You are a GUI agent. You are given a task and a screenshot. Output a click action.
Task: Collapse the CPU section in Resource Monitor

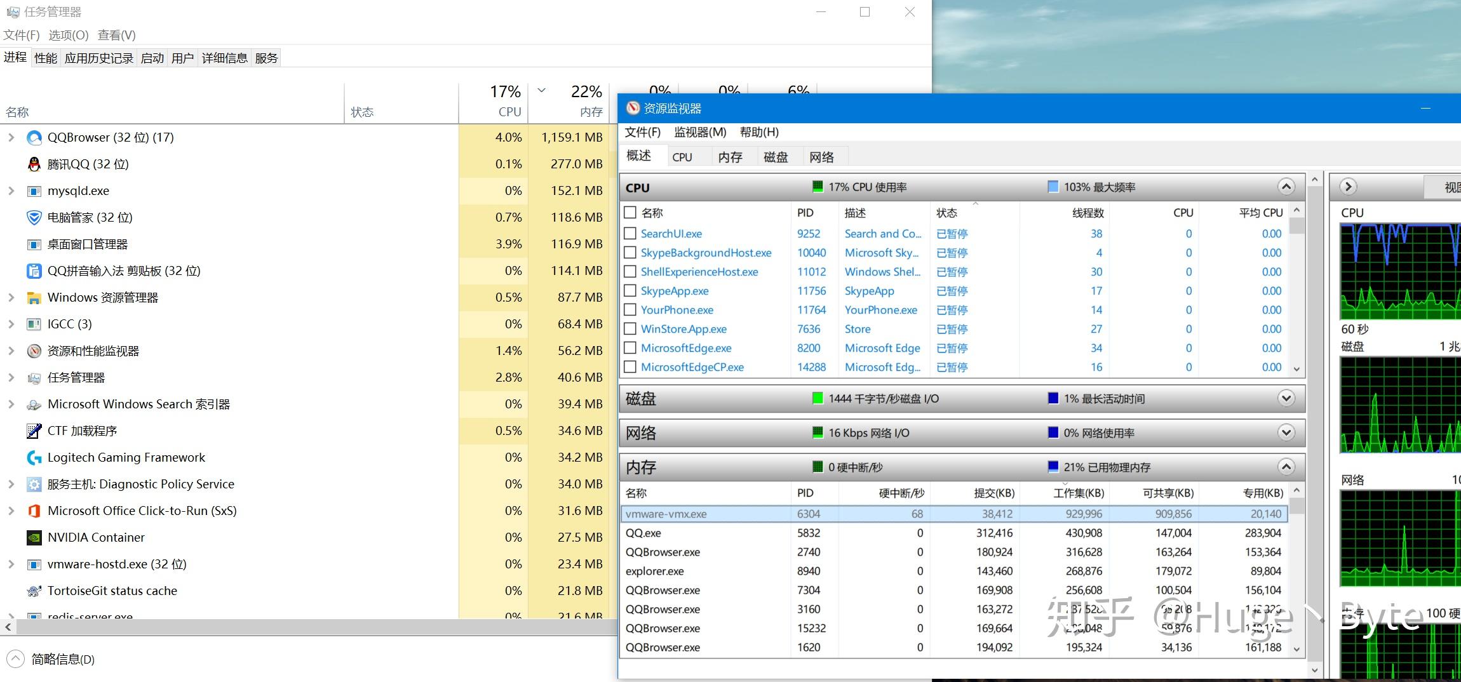[1286, 187]
